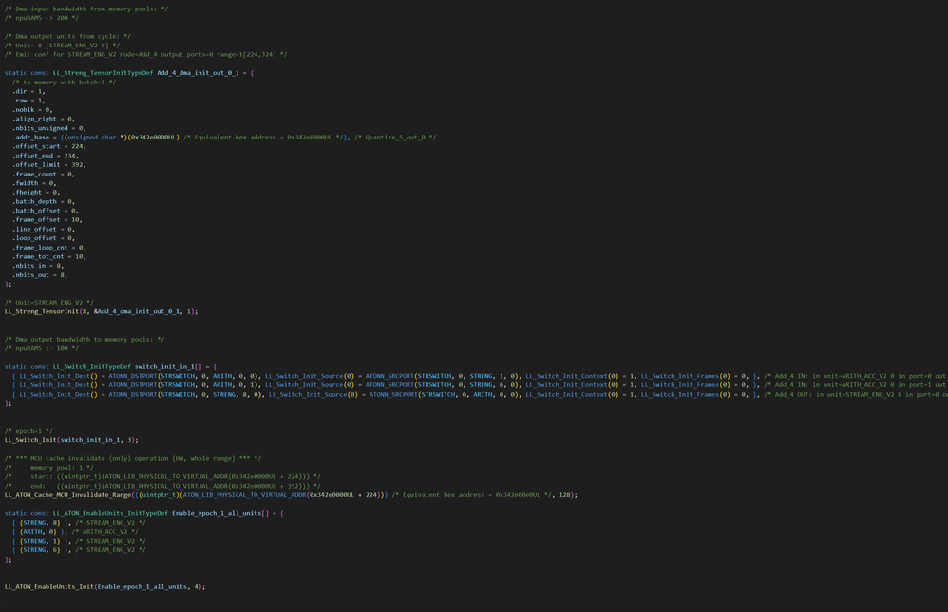Click the {STRENG, 6} array entry
This screenshot has height=612, width=948.
coord(40,549)
